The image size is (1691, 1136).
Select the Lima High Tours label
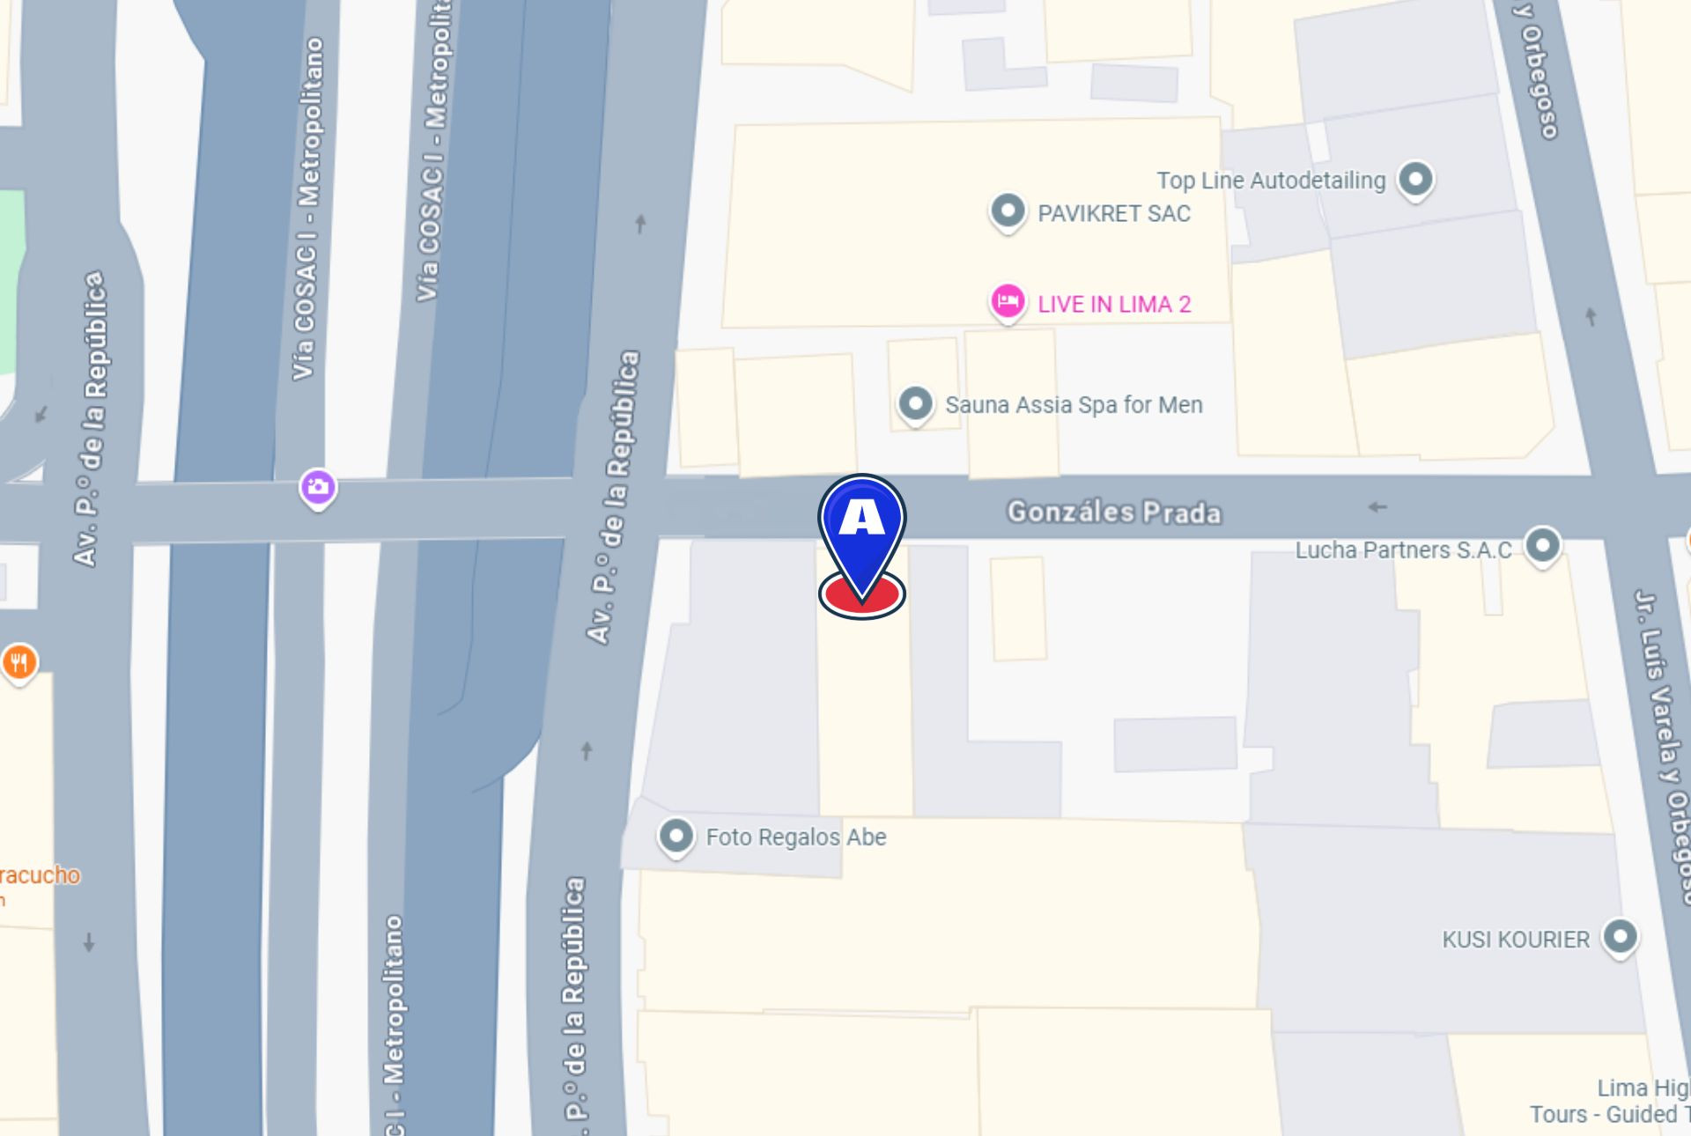click(1611, 1101)
